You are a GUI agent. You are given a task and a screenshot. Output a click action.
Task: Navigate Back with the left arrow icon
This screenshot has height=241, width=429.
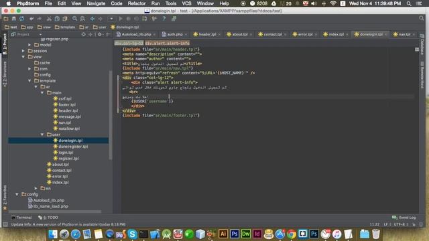click(x=93, y=19)
